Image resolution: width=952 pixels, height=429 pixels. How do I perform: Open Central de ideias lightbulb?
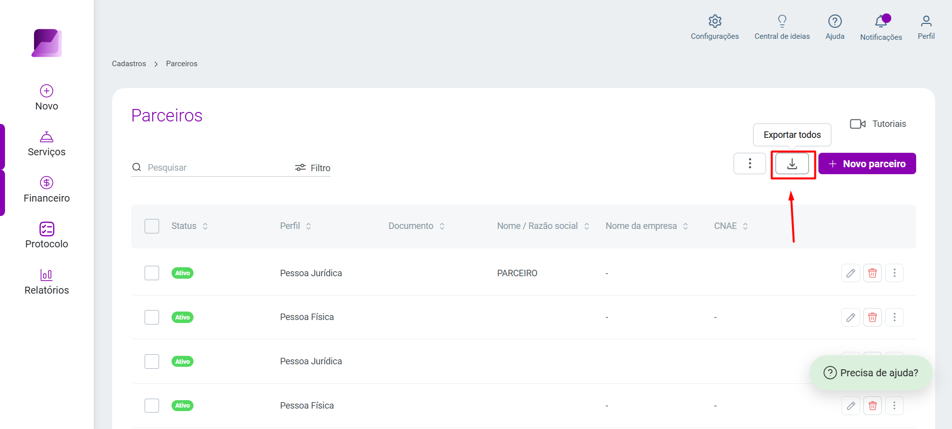782,21
